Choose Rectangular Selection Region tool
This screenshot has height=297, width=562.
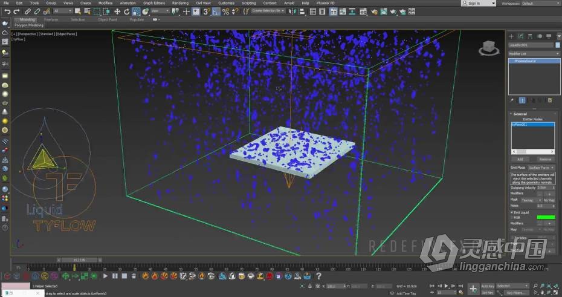pos(97,12)
